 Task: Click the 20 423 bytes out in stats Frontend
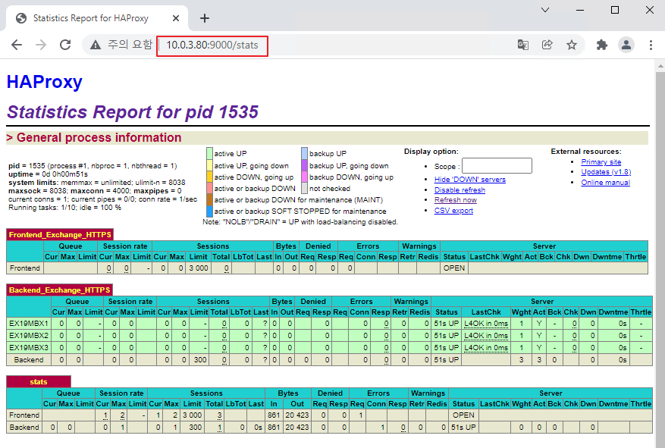coord(297,415)
